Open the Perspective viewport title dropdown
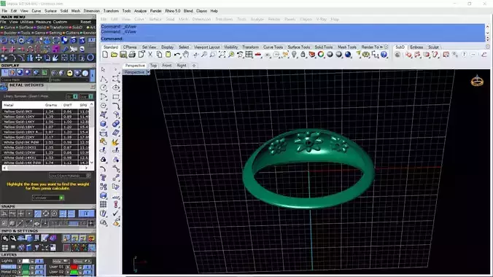 click(x=148, y=72)
